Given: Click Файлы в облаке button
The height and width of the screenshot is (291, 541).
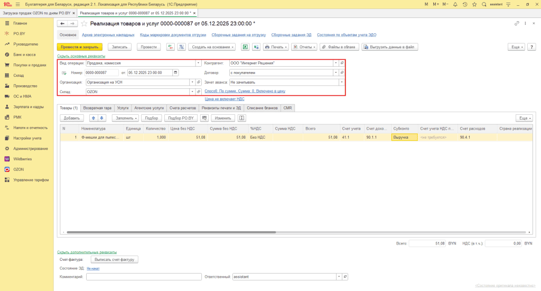Looking at the screenshot, I should click(340, 47).
